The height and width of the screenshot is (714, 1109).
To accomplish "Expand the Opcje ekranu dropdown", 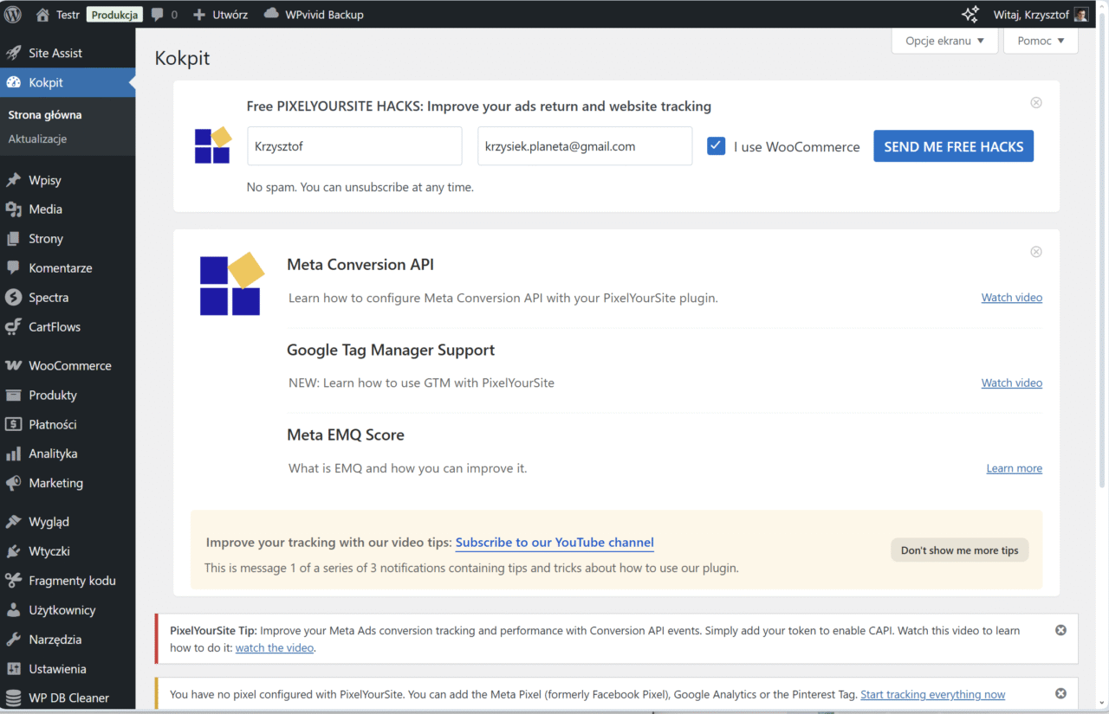I will pyautogui.click(x=944, y=41).
